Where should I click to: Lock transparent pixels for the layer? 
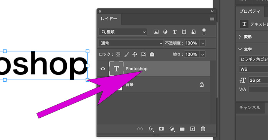coord(118,54)
